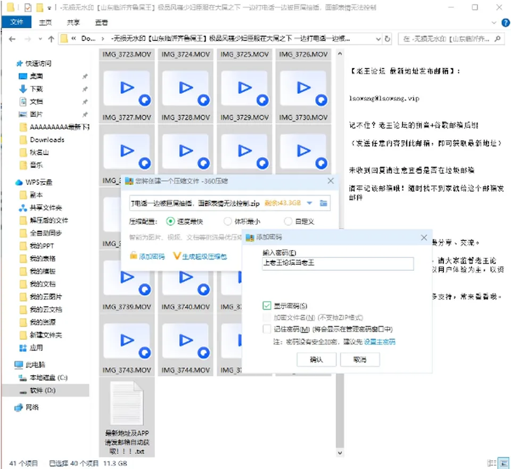Open the save path dropdown beside 剩余 43.3GB
Viewport: 511px width, 469px height.
point(310,203)
